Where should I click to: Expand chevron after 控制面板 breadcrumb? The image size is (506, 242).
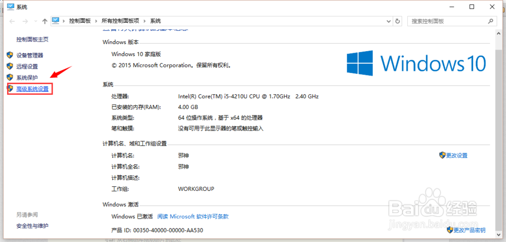pos(96,21)
